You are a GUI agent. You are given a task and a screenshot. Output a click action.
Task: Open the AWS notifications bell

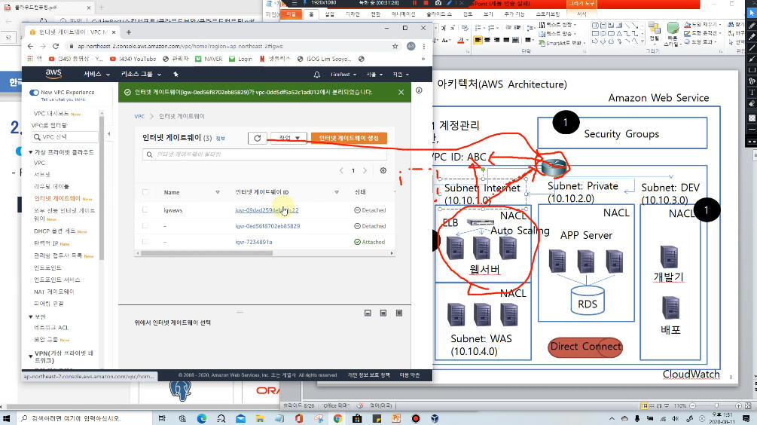(316, 75)
